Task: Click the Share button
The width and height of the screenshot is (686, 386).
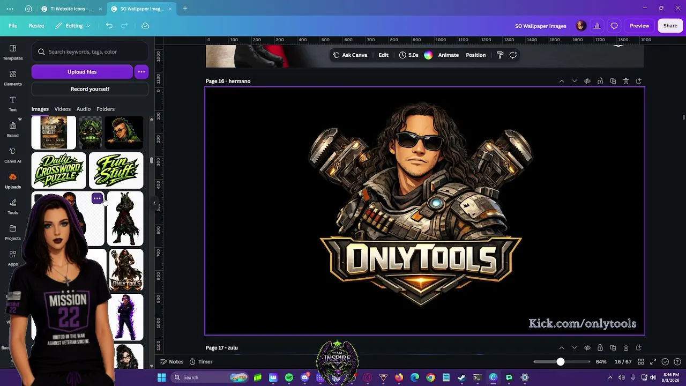Action: [670, 26]
